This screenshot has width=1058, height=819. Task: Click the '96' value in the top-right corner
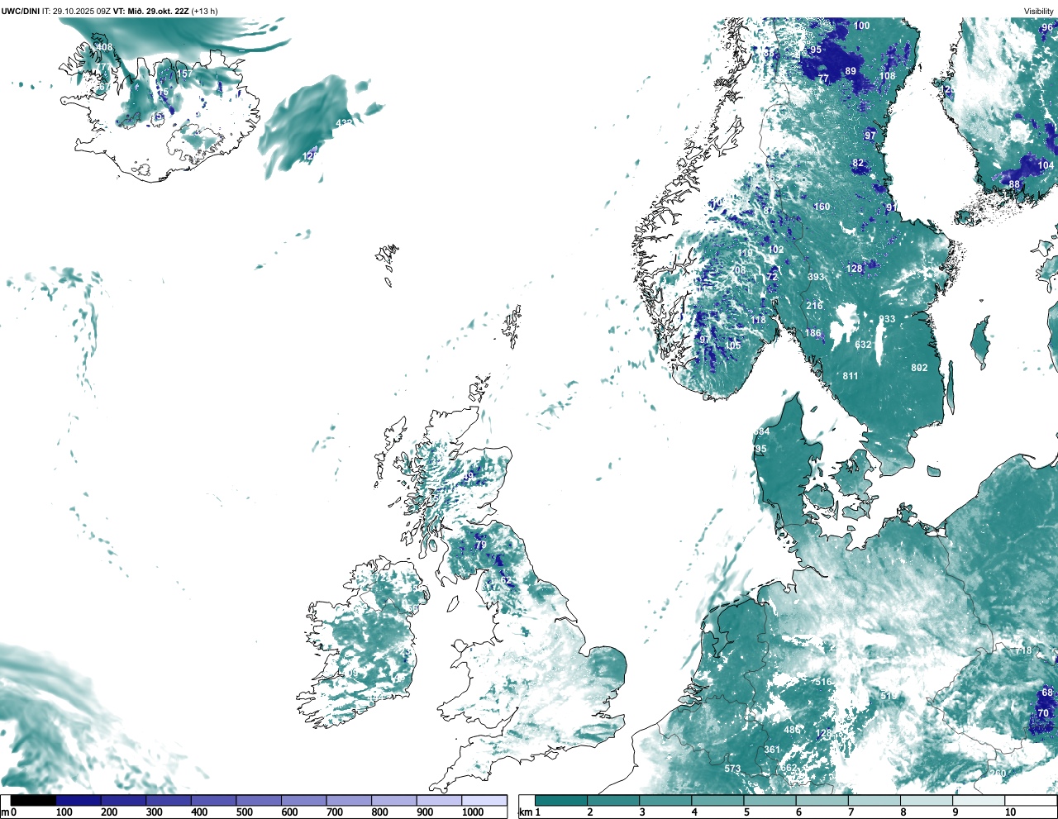pyautogui.click(x=1047, y=27)
